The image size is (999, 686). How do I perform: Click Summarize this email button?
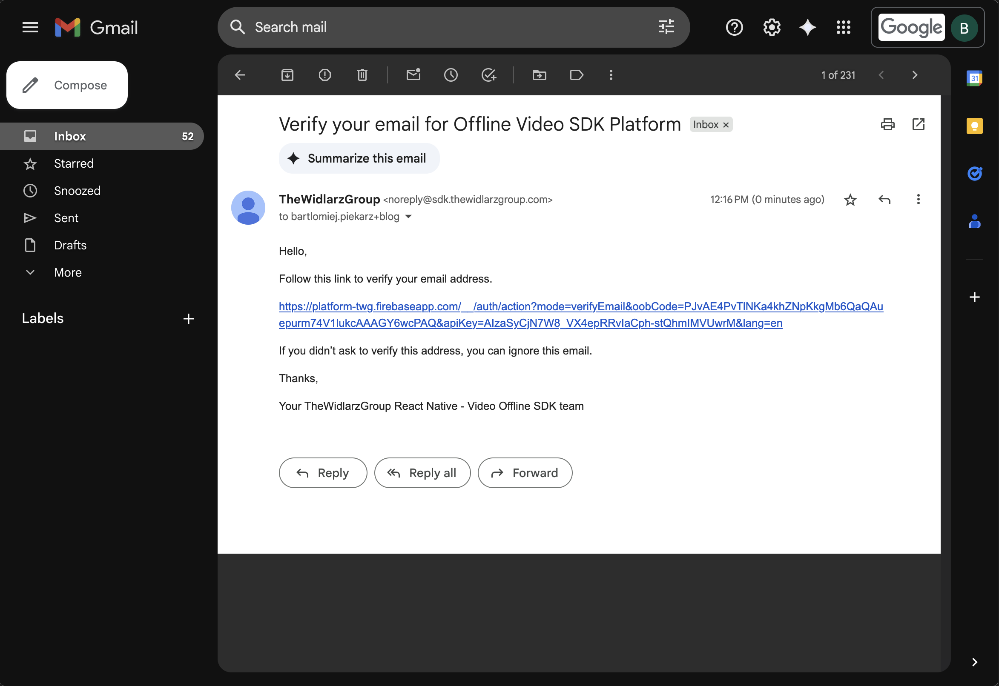(x=359, y=158)
